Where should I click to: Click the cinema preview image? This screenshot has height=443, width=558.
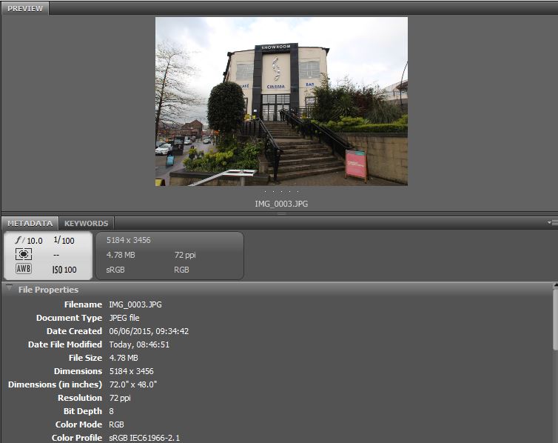(x=281, y=101)
